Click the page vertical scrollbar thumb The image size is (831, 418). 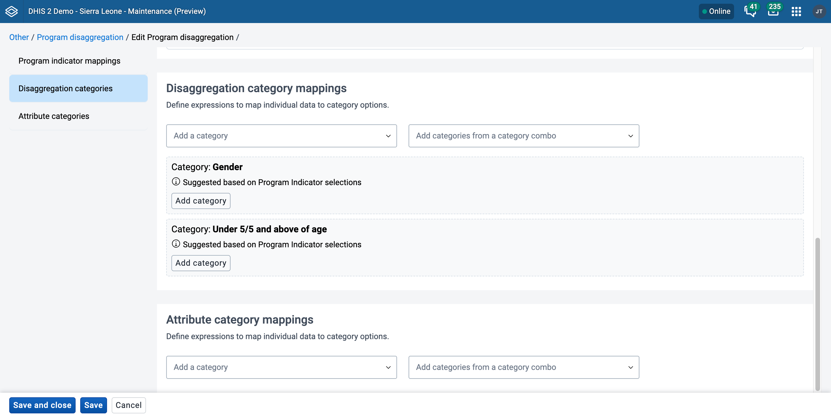pos(817,314)
